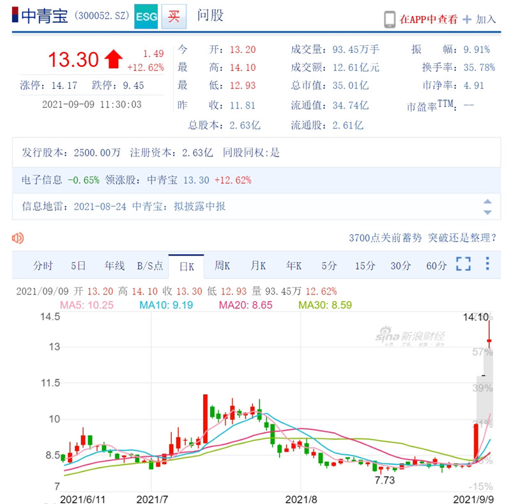The height and width of the screenshot is (504, 511).
Task: Switch to the 分时 chart tab
Action: click(43, 266)
